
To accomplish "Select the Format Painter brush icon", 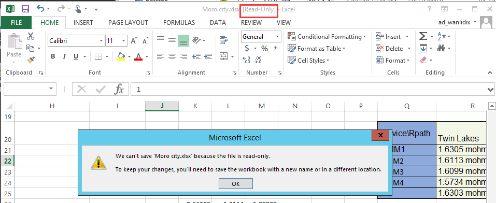I will click(x=31, y=60).
